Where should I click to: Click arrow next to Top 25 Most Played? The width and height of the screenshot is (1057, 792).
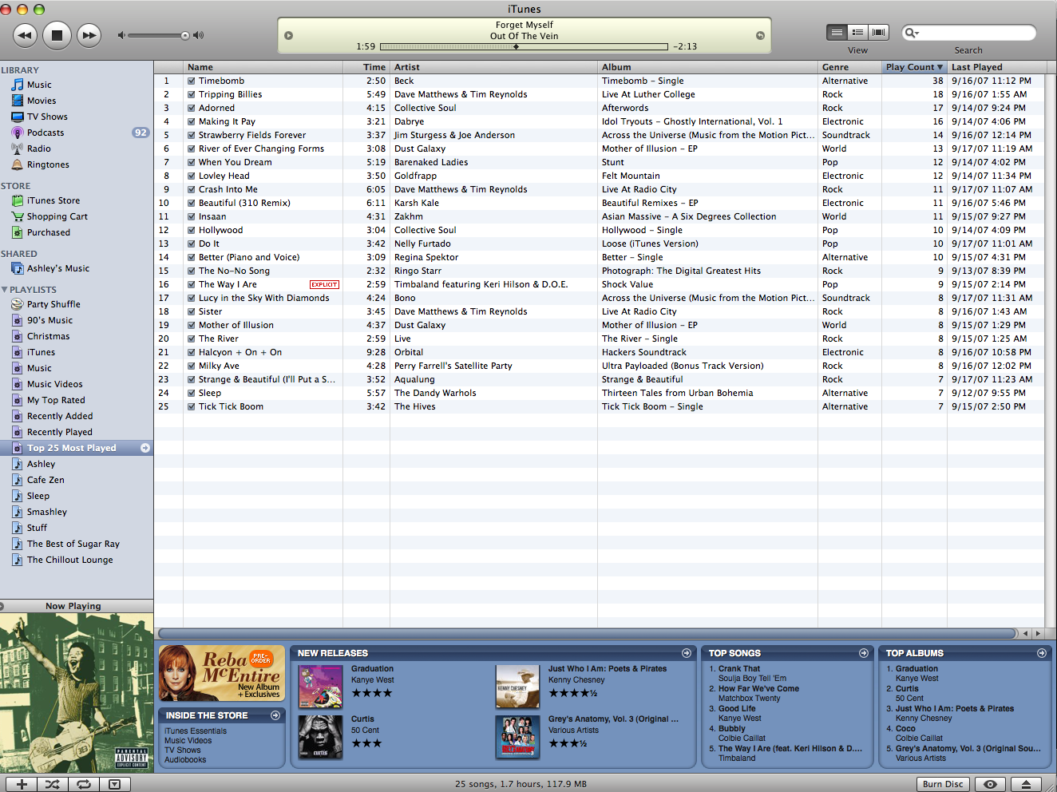(x=145, y=448)
